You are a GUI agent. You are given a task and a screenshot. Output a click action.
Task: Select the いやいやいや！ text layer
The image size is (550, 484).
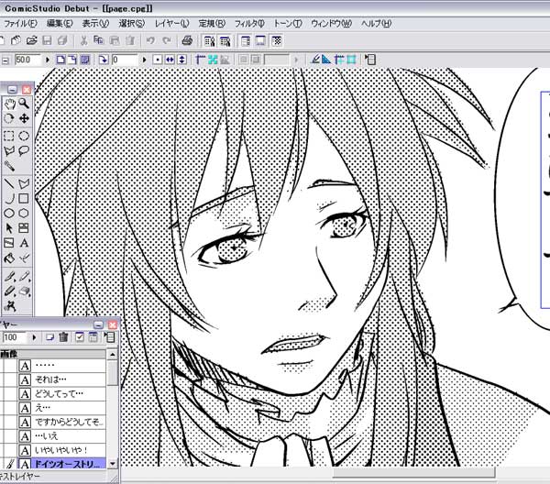click(x=61, y=450)
